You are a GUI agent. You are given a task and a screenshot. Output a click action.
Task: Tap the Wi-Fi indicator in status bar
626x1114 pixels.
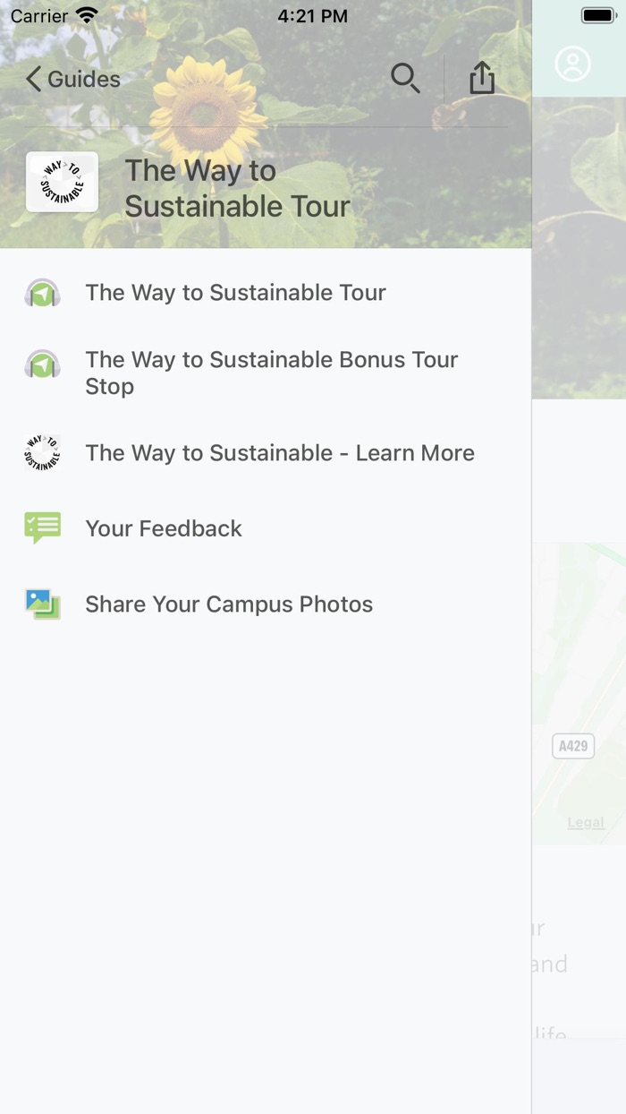[x=86, y=14]
